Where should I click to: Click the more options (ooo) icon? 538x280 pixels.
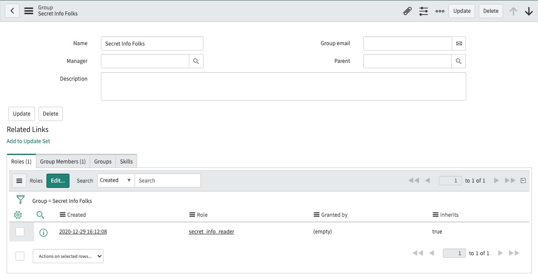pyautogui.click(x=439, y=11)
